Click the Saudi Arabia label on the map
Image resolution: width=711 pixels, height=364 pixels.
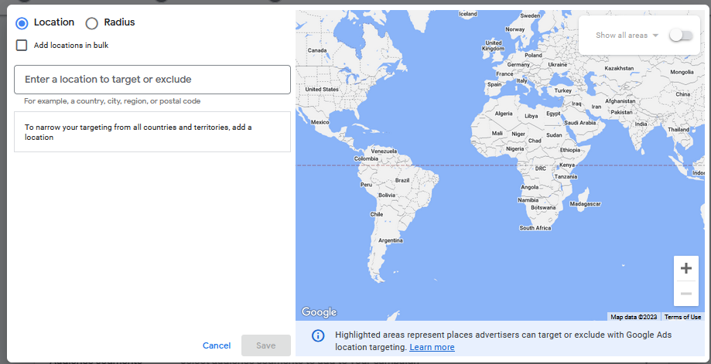(580, 123)
